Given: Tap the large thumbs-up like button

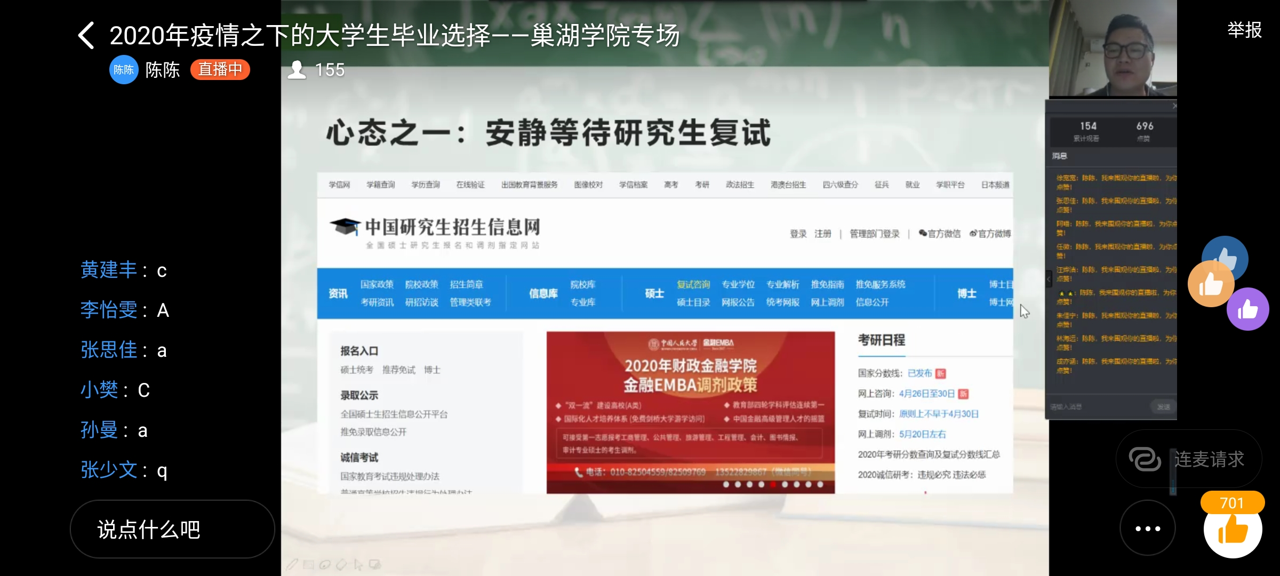Looking at the screenshot, I should pyautogui.click(x=1233, y=529).
